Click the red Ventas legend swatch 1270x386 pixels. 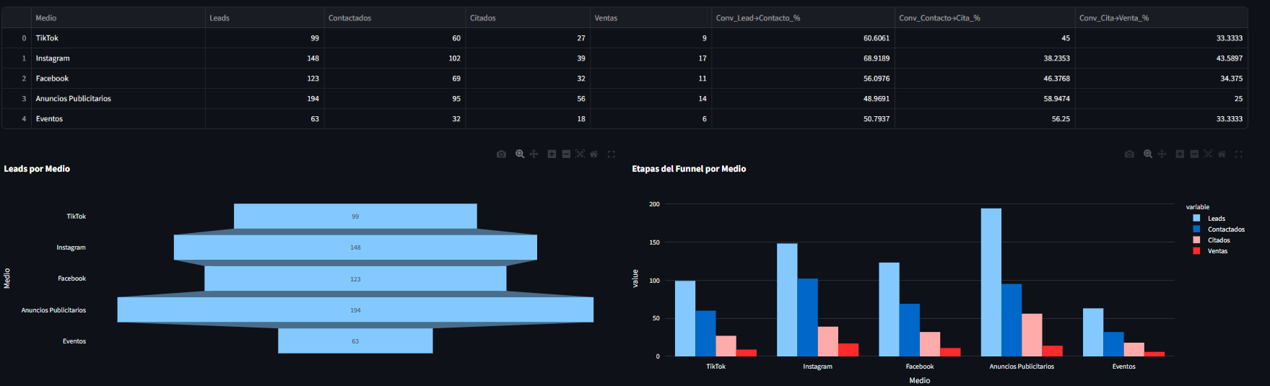pyautogui.click(x=1196, y=251)
